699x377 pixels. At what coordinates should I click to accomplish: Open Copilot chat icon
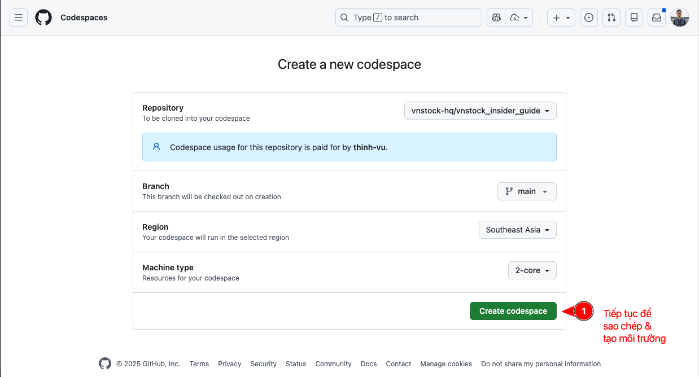tap(496, 17)
